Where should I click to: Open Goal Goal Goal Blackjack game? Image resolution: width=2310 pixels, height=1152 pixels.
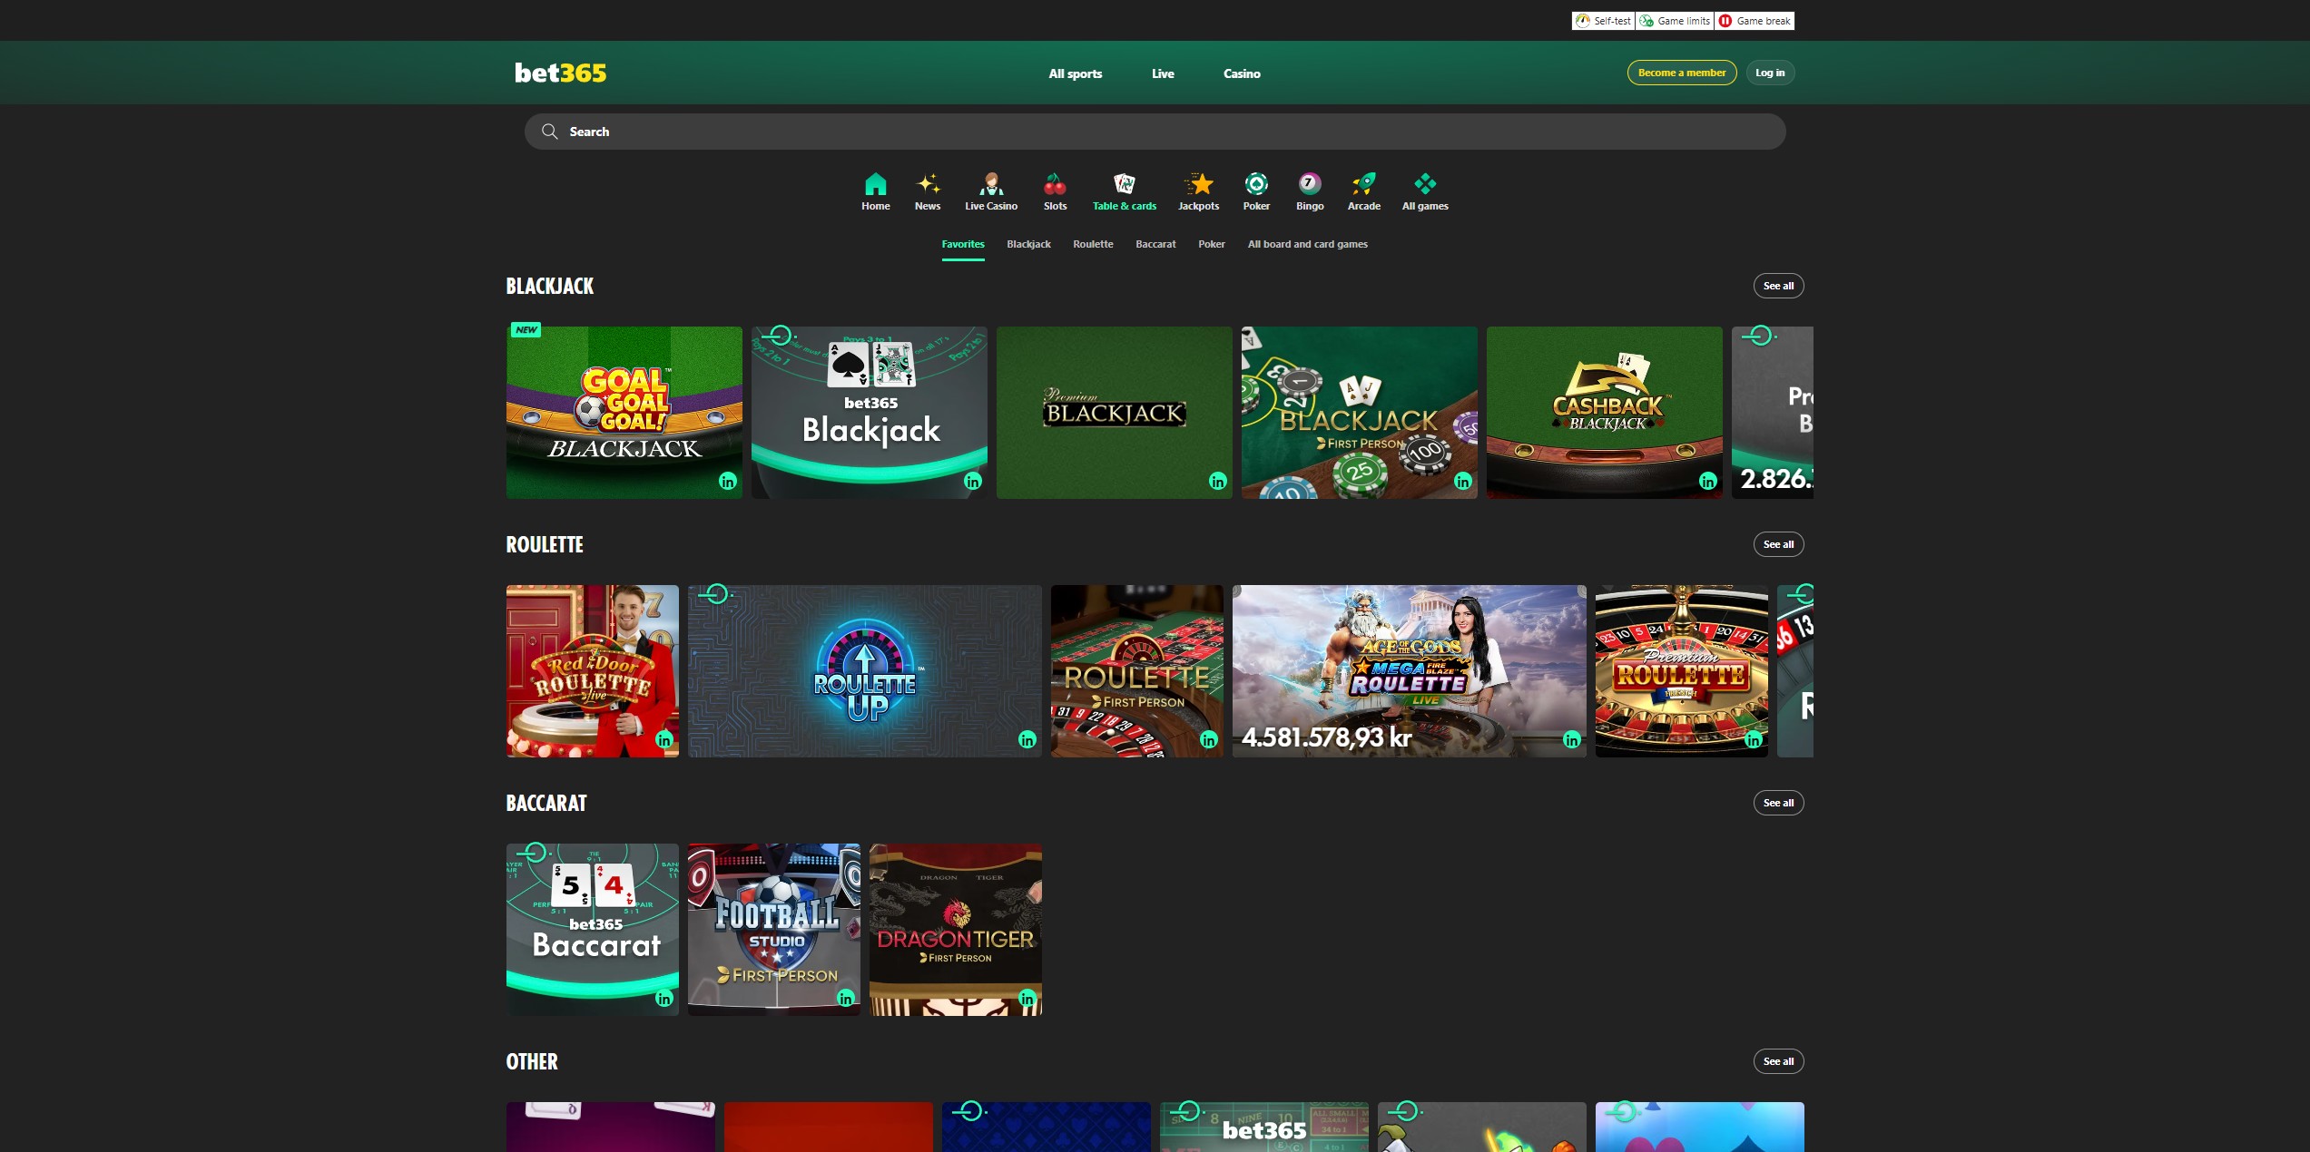[x=624, y=413]
